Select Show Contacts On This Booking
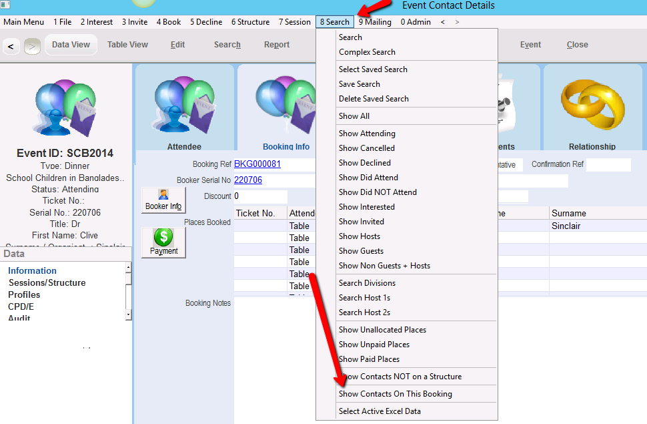The height and width of the screenshot is (424, 647). tap(395, 394)
